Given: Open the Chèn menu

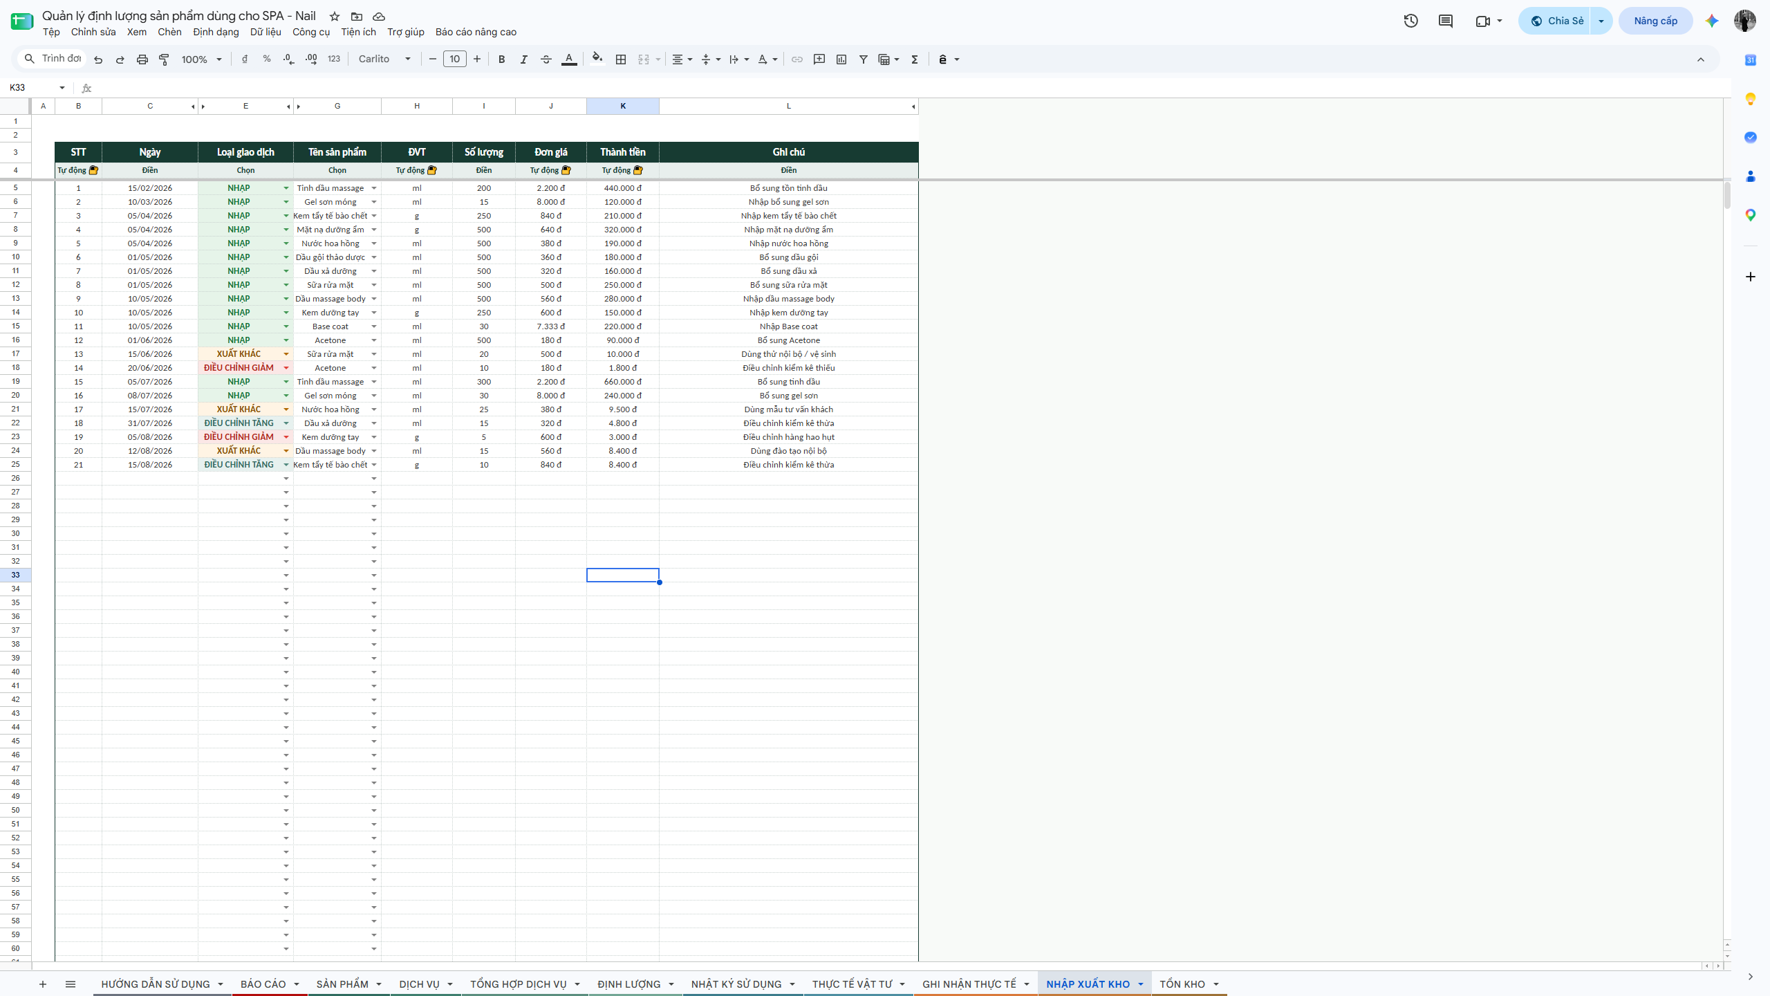Looking at the screenshot, I should pos(169,32).
